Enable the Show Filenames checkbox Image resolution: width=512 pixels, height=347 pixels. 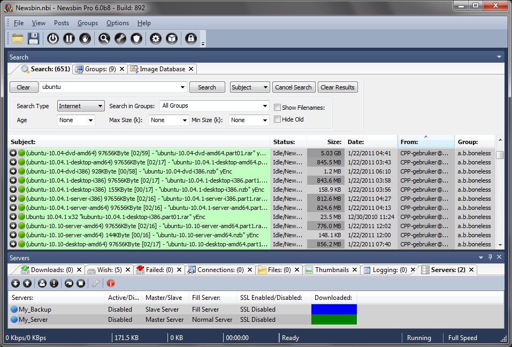[x=277, y=107]
